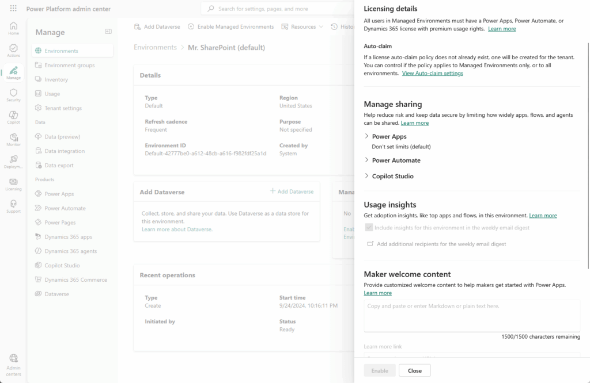Click the Enable button
Image resolution: width=590 pixels, height=383 pixels.
pyautogui.click(x=380, y=370)
